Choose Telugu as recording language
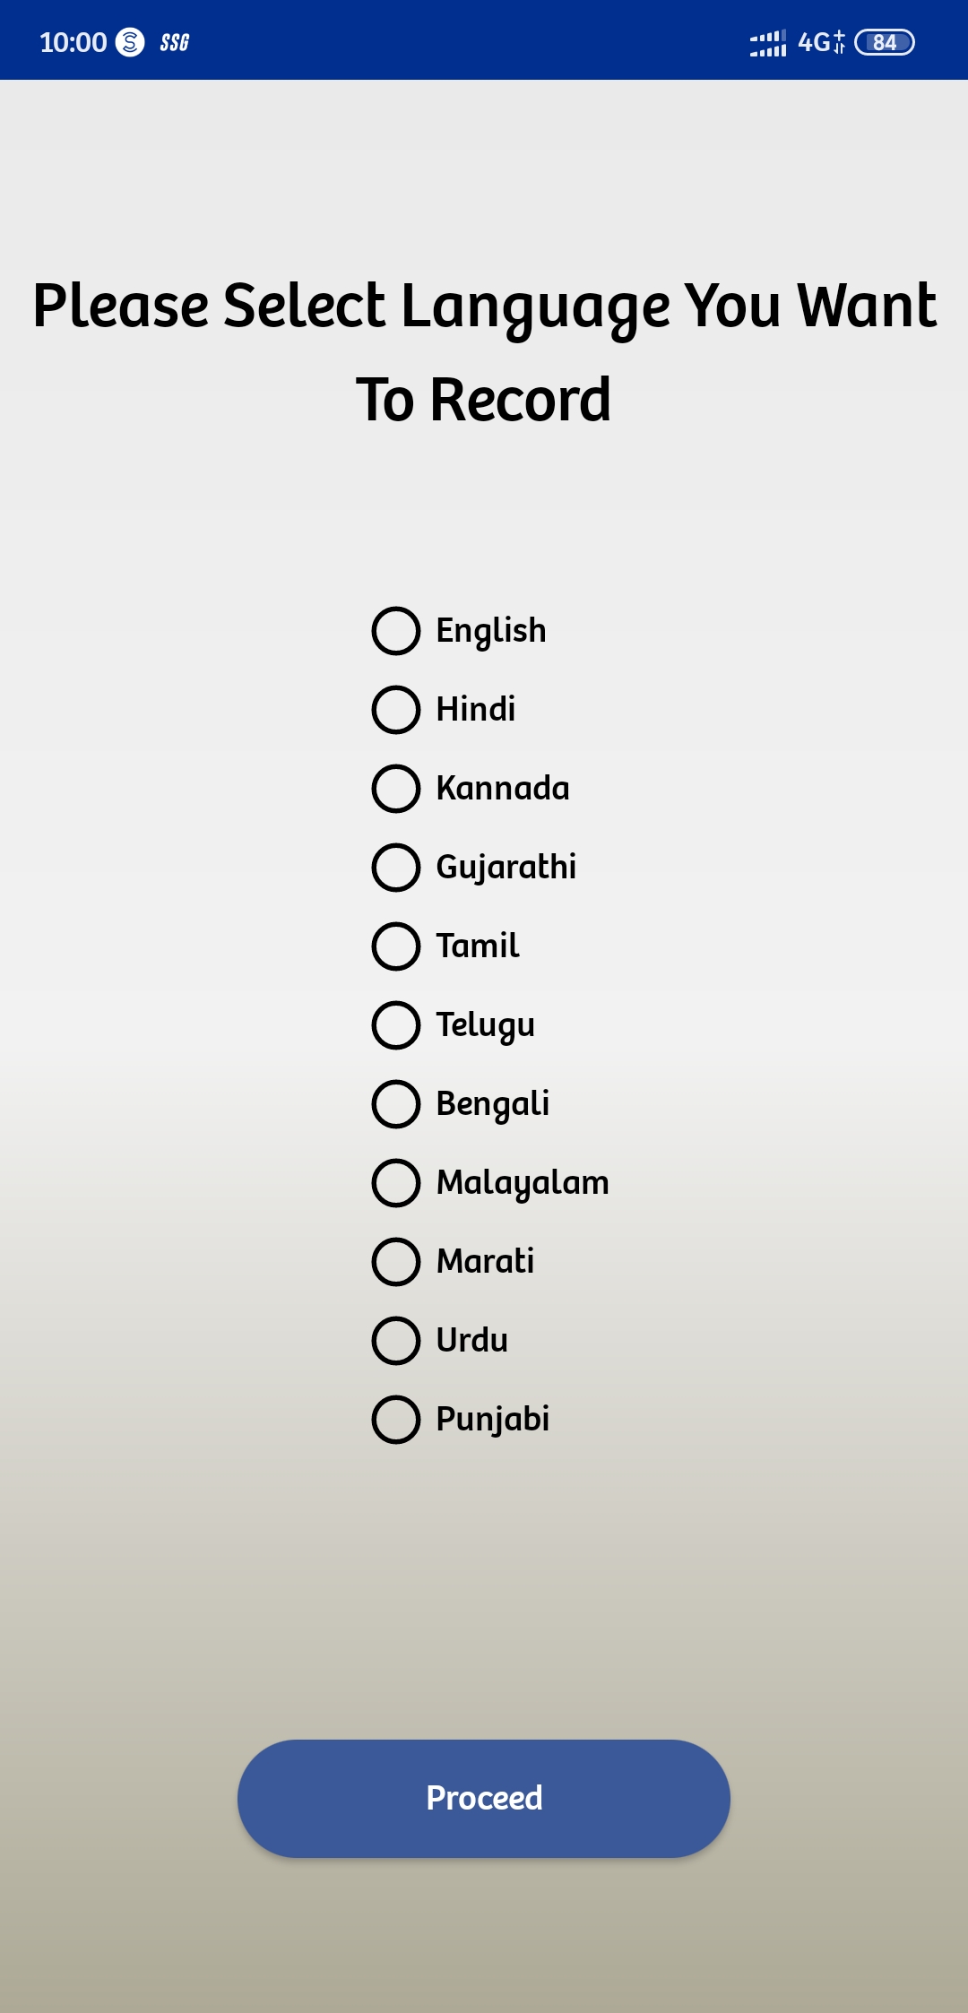The width and height of the screenshot is (968, 2013). (396, 1025)
